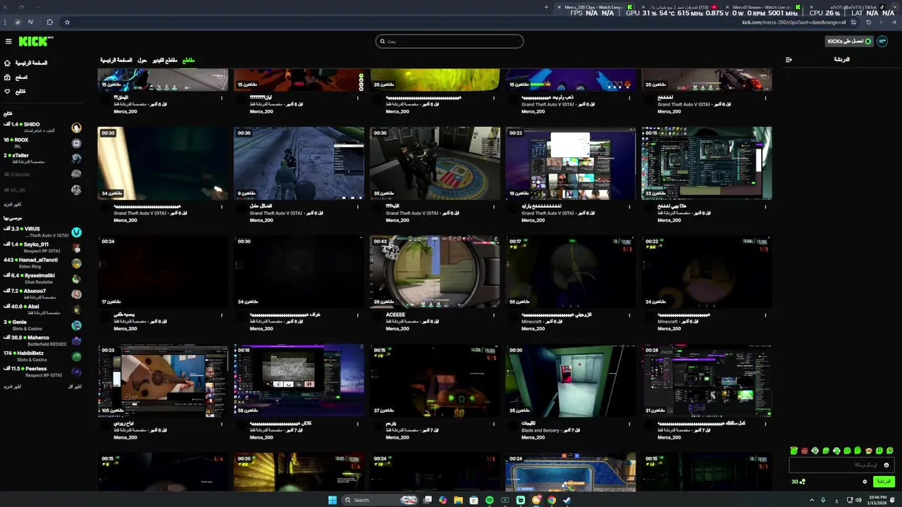Click Abunoo7 avatar in sidebar
Viewport: 902px width, 507px height.
click(76, 294)
